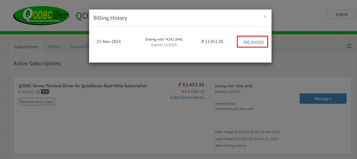This screenshot has height=159, width=357.
Task: Click the refresh icon beside the tabs
Action: tap(349, 46)
